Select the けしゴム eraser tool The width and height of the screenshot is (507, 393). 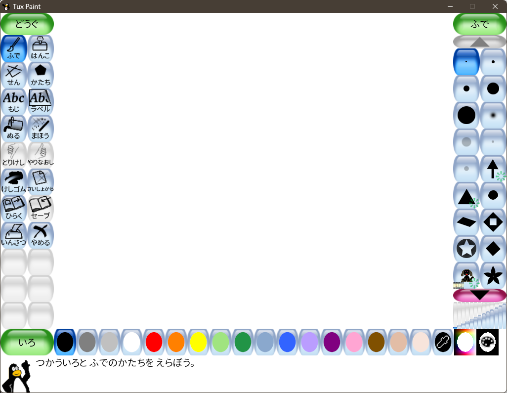(x=14, y=182)
